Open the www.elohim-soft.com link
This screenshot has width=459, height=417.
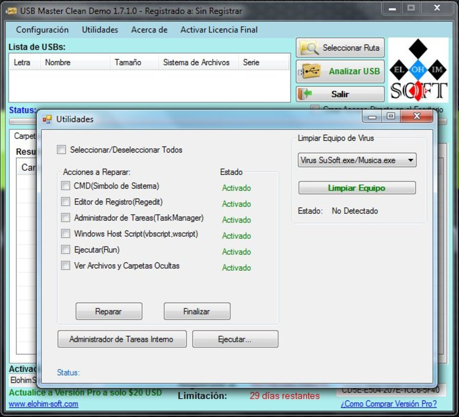(x=43, y=404)
